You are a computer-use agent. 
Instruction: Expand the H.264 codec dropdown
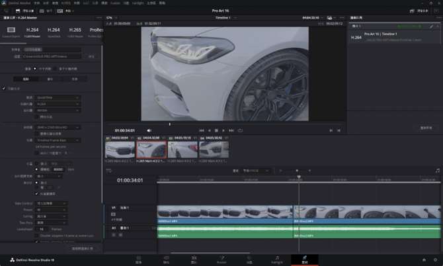[58, 104]
